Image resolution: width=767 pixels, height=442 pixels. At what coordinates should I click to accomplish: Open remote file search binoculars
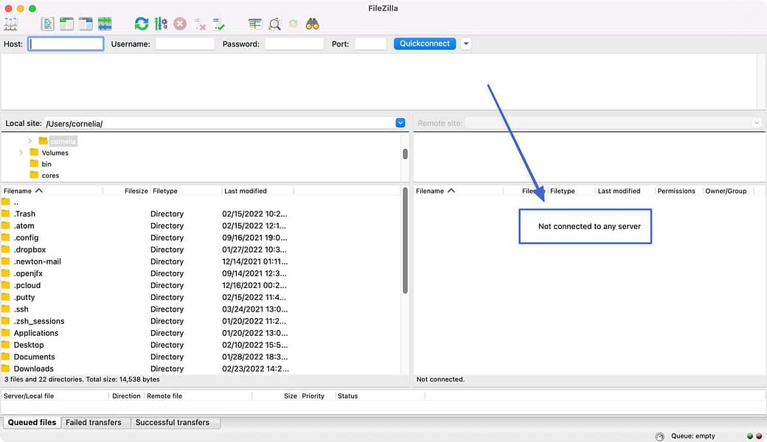pos(313,24)
